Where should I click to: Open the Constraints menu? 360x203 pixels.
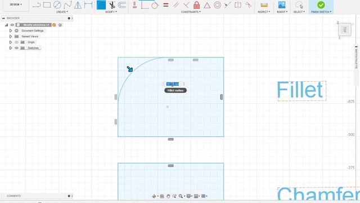point(191,12)
